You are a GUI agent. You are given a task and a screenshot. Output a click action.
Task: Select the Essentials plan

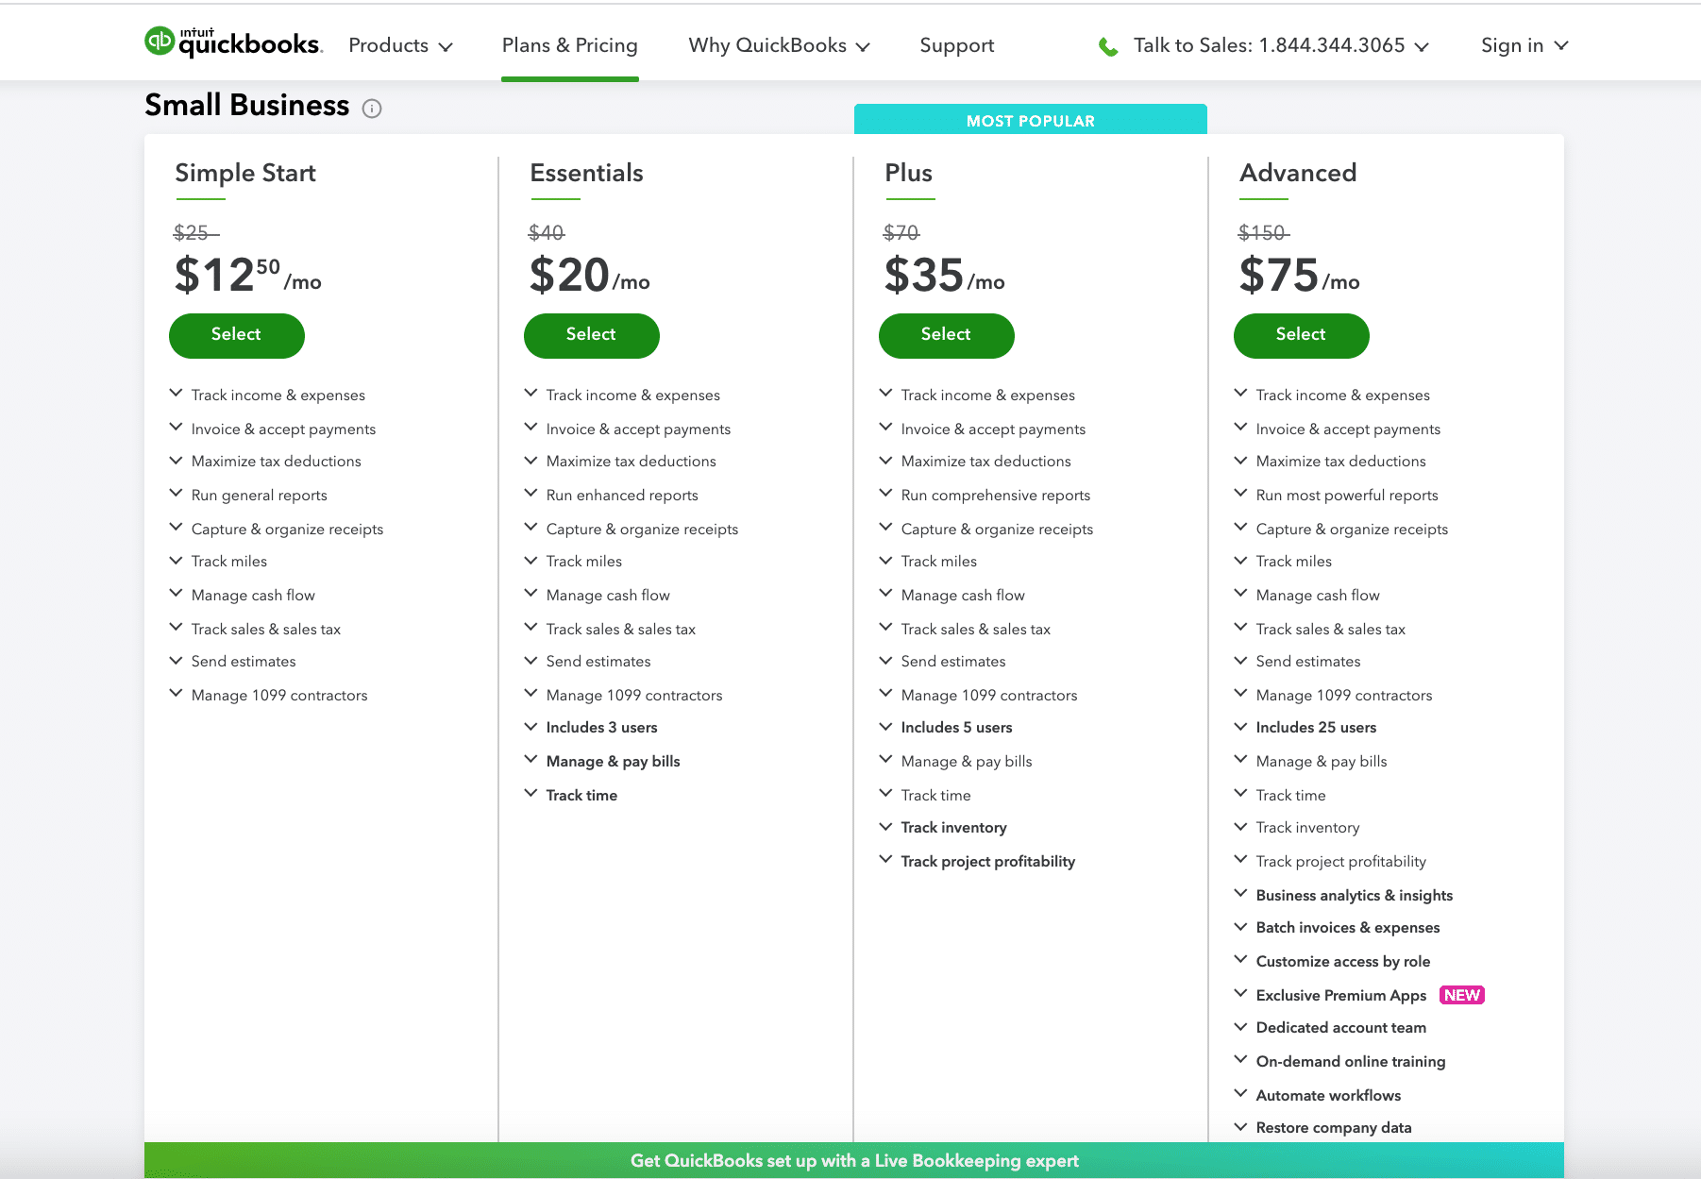[x=591, y=335]
